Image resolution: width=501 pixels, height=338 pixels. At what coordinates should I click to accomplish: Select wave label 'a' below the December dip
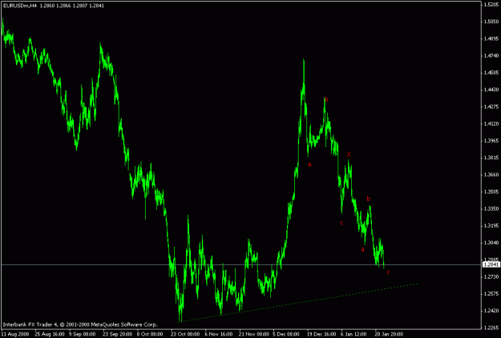[309, 165]
